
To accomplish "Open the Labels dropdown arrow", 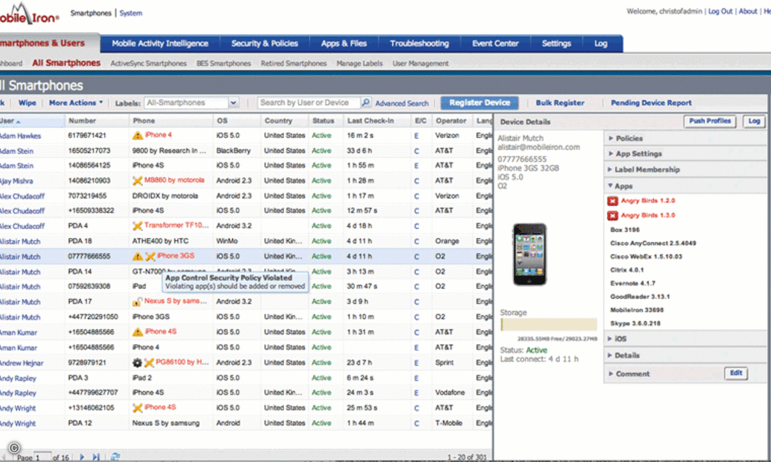I will click(233, 103).
